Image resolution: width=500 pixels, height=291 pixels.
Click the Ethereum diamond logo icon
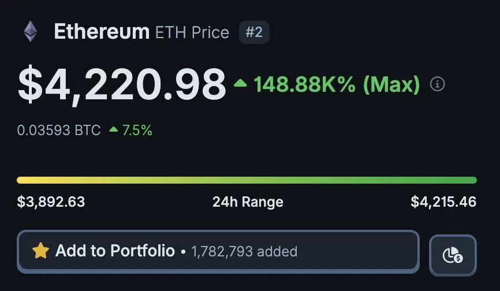pyautogui.click(x=31, y=31)
